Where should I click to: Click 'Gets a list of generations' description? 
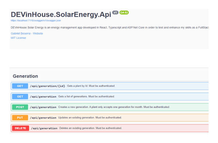coord(86,96)
